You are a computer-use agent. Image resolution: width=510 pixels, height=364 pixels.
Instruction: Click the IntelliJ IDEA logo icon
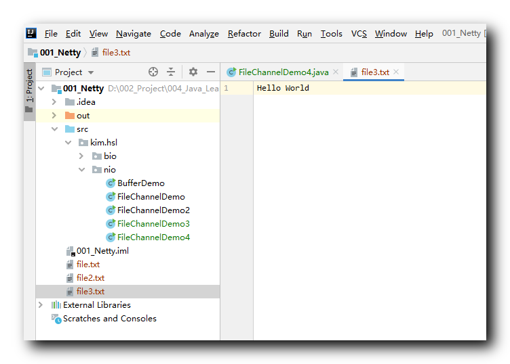[31, 33]
